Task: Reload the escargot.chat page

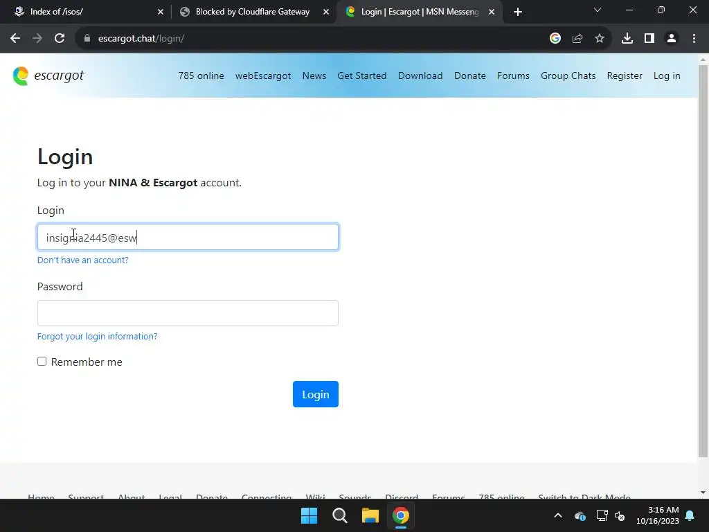Action: click(x=60, y=39)
